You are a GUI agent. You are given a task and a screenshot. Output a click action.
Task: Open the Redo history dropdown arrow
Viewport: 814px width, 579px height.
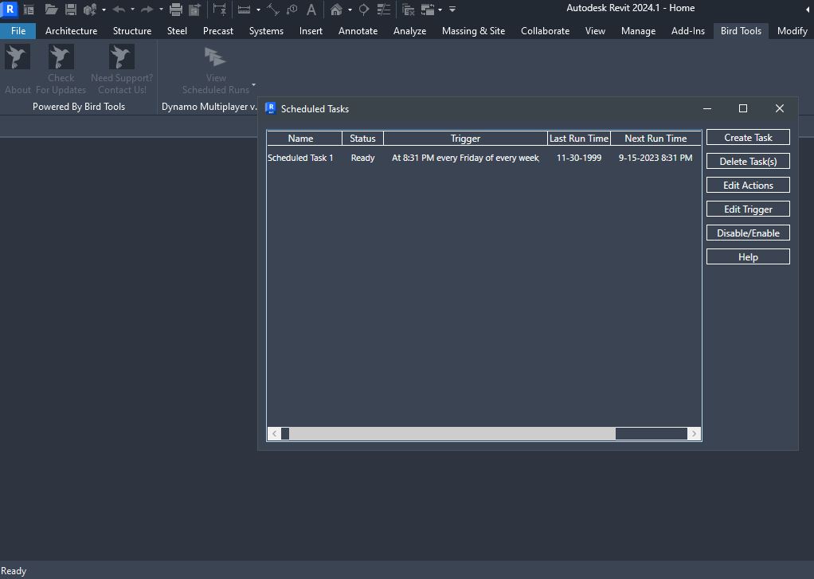(x=161, y=10)
